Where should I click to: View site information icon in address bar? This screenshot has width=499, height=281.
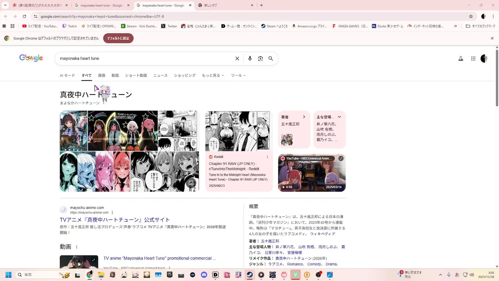pyautogui.click(x=35, y=16)
